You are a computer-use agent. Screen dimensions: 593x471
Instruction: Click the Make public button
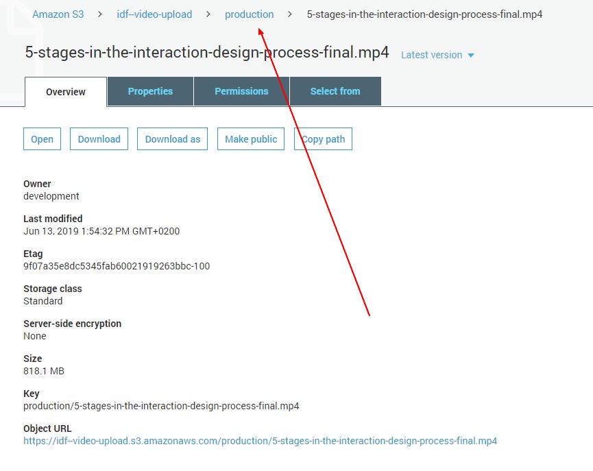coord(251,139)
